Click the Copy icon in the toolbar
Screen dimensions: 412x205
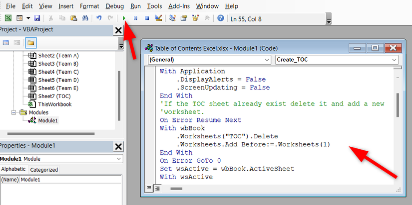pyautogui.click(x=62, y=18)
